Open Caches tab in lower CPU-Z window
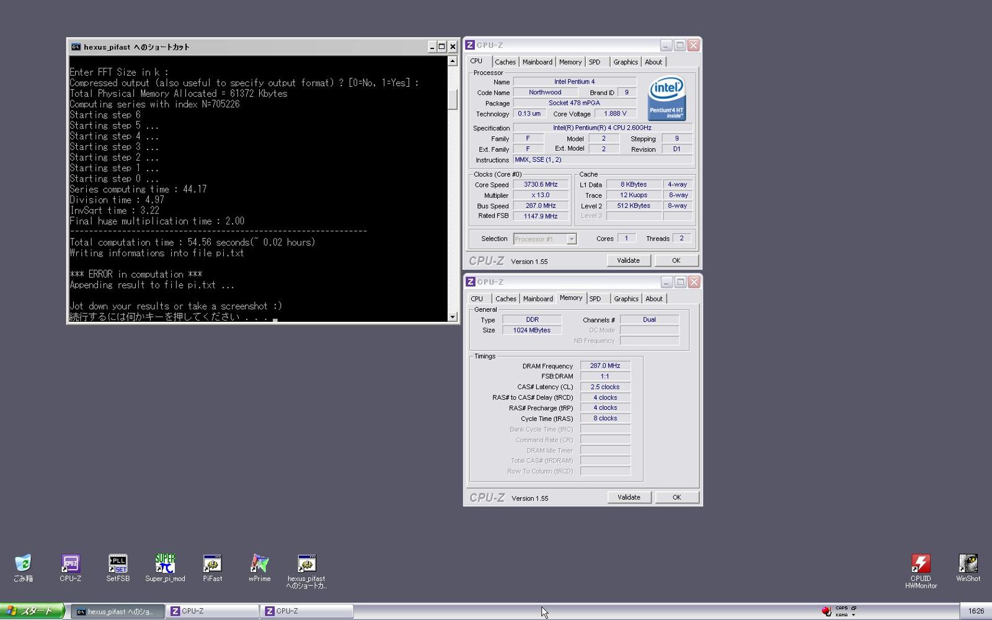 506,299
